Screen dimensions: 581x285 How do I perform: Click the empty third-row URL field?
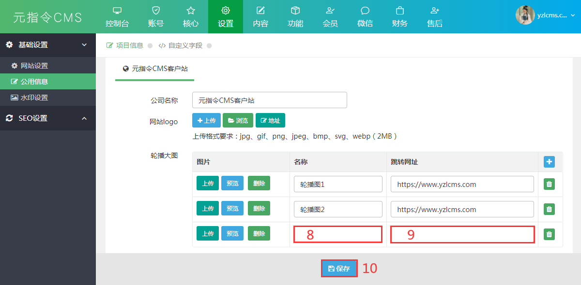click(x=462, y=234)
